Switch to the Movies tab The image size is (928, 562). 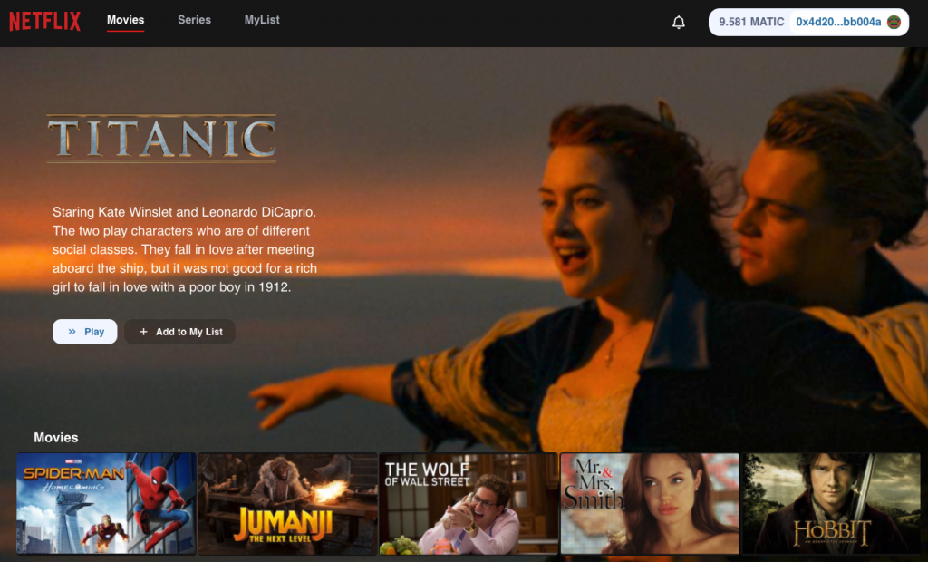pyautogui.click(x=125, y=20)
